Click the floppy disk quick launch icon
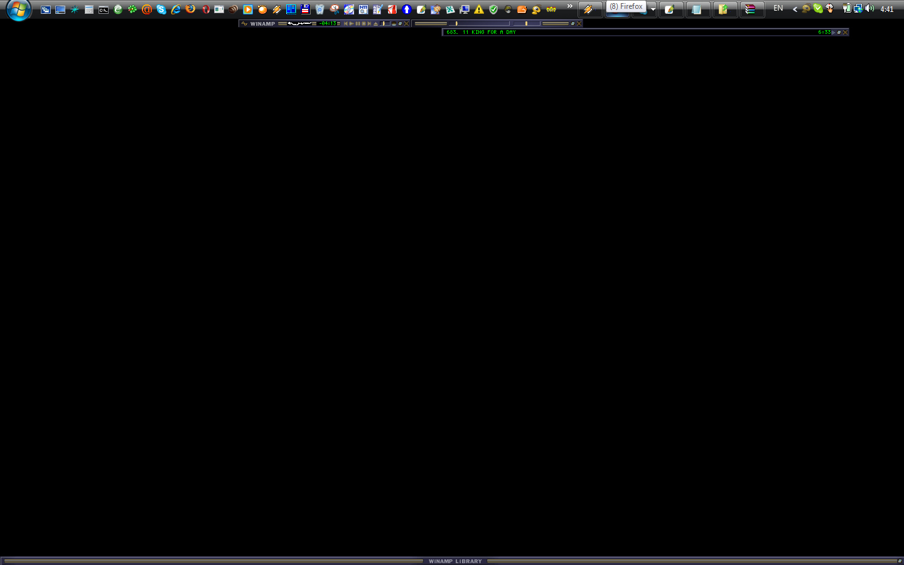 [306, 9]
